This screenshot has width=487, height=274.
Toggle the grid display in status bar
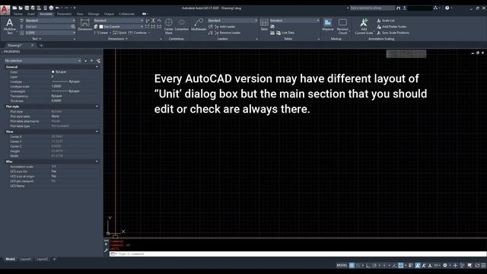[x=352, y=266]
